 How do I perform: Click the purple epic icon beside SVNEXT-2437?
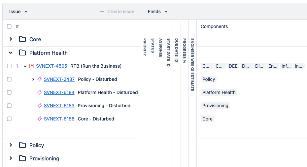(x=40, y=79)
